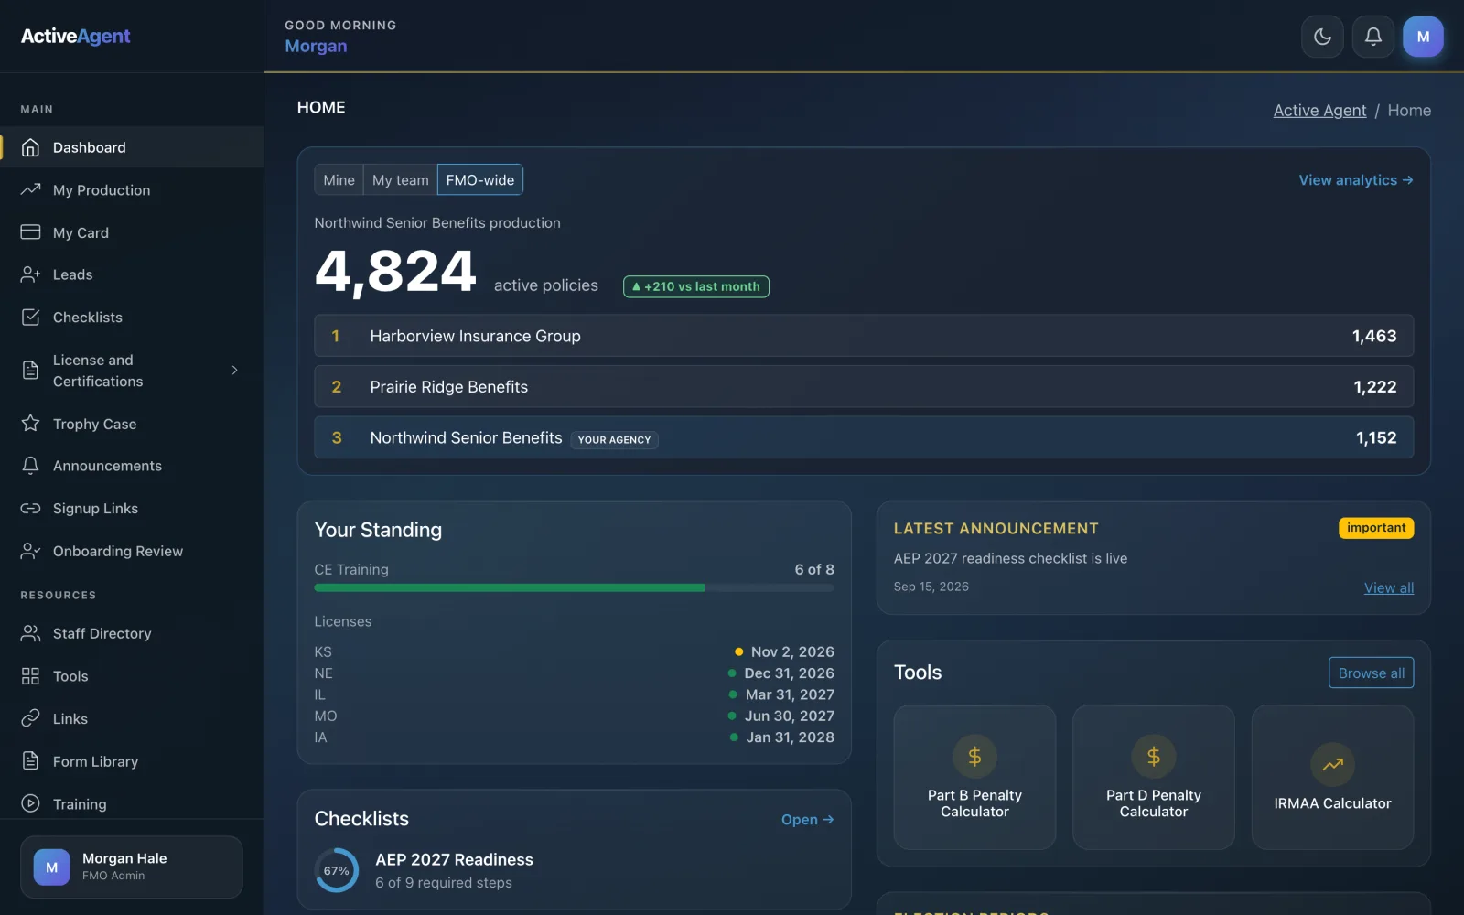1464x915 pixels.
Task: Click the KS license Nov 2, 2026 date
Action: [792, 652]
